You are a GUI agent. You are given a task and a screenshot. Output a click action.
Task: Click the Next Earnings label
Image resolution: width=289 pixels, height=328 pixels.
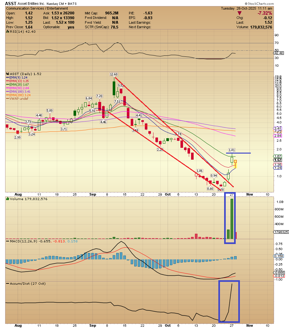(140, 27)
